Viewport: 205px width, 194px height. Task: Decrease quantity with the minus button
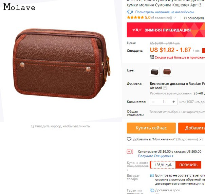click(x=153, y=102)
